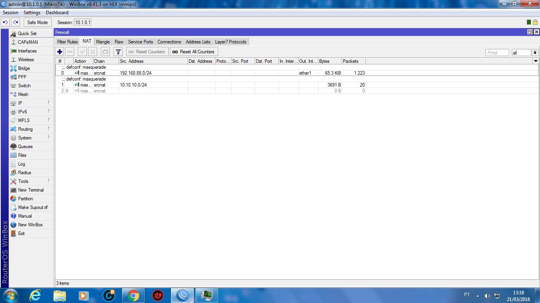Open the Files section
Viewport: 540px width, 303px height.
click(x=31, y=155)
